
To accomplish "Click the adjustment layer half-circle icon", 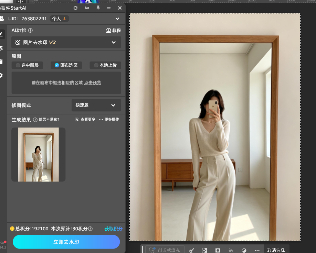I will 244,250.
